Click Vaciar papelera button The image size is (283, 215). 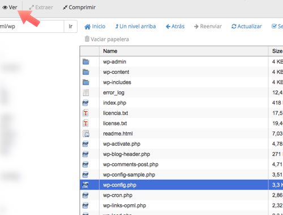tap(107, 39)
